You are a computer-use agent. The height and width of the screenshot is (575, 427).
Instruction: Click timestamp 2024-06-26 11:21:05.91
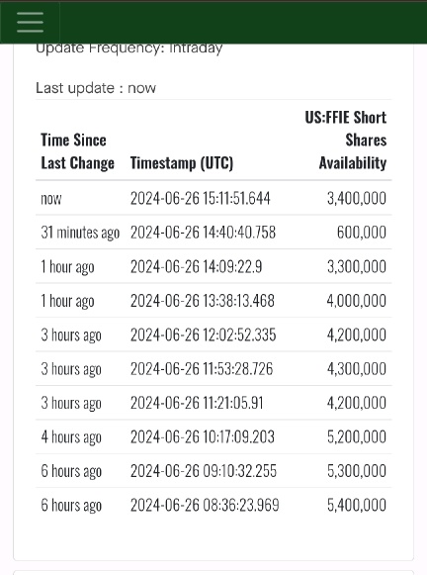(x=197, y=403)
